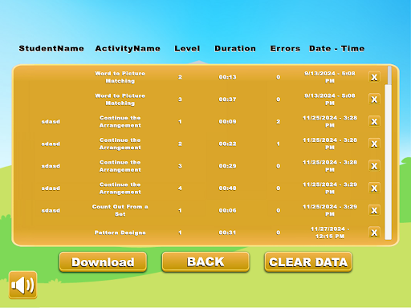Delete the Continue the Arrangement level 3 entry
The height and width of the screenshot is (308, 411).
[374, 166]
